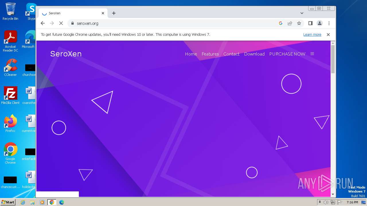Show hidden tray icons arrow
This screenshot has width=367, height=206.
(320, 202)
